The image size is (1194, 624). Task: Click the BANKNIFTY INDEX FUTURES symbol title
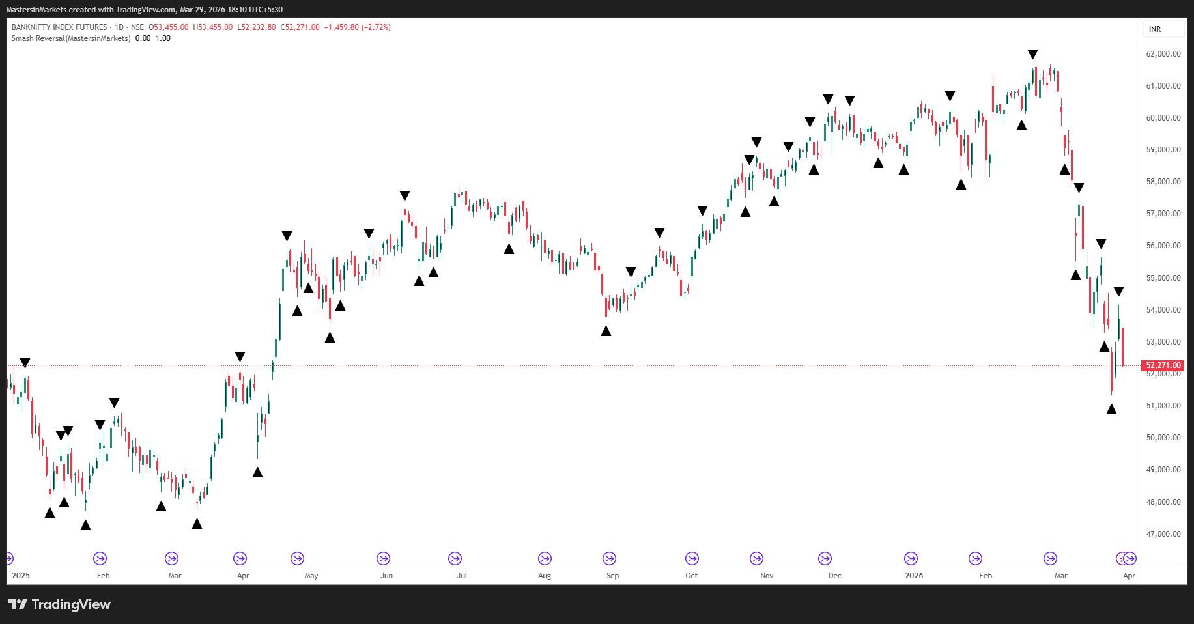point(59,27)
